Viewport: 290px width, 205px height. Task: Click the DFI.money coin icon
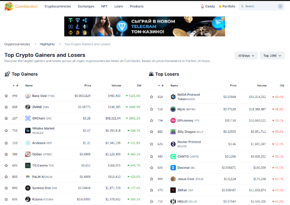tap(173, 120)
